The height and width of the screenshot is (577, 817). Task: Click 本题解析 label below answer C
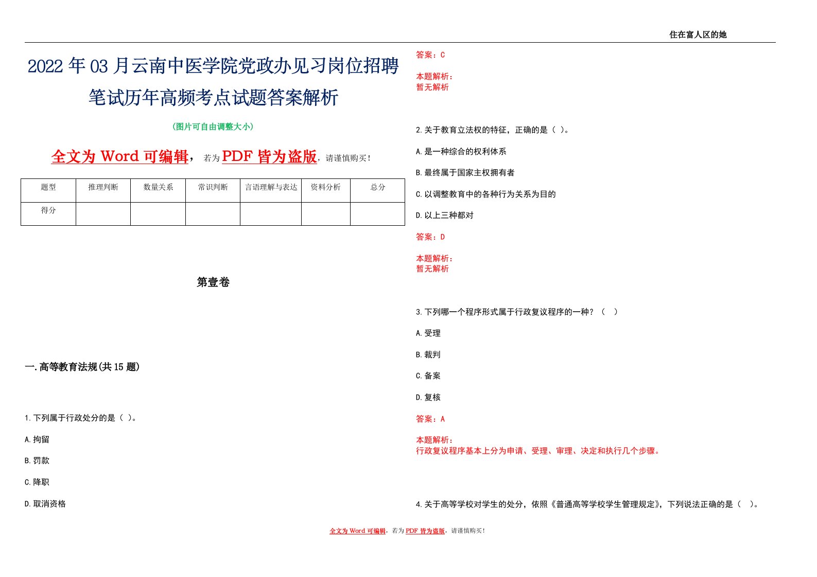tap(434, 77)
